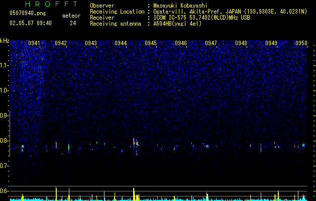Click the Receiving antenna label
The height and width of the screenshot is (201, 316).
coord(116,24)
